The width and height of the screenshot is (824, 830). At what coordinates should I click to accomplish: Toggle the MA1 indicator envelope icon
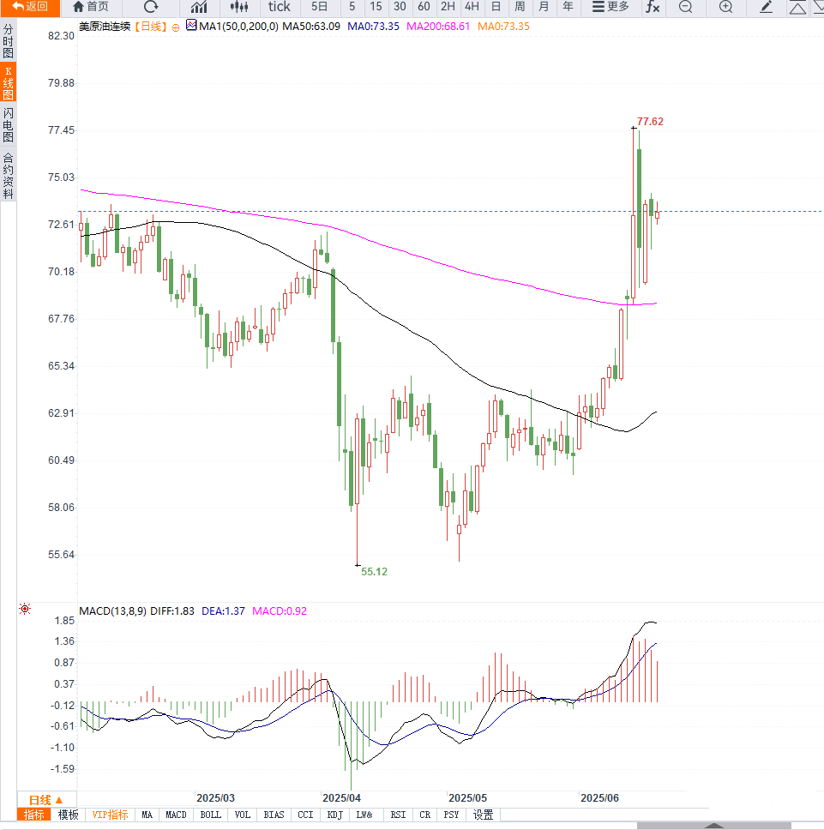[191, 26]
